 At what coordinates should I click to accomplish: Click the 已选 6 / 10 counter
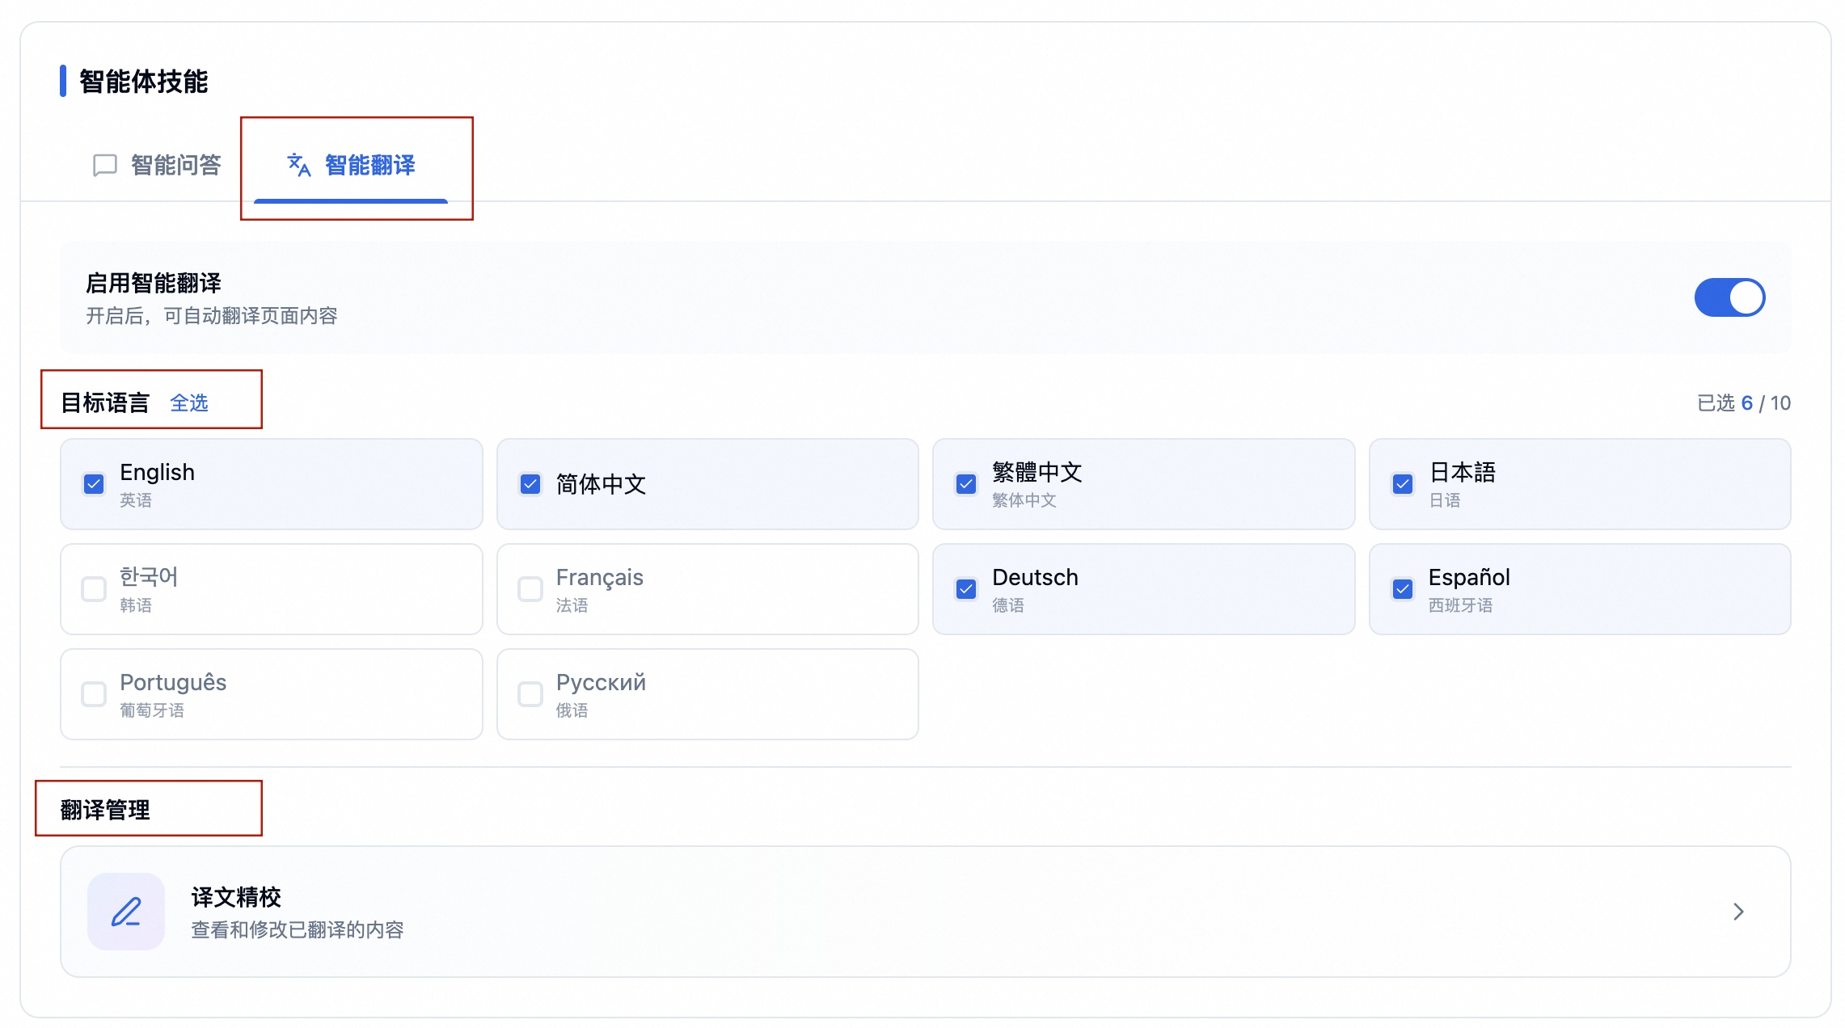tap(1743, 402)
